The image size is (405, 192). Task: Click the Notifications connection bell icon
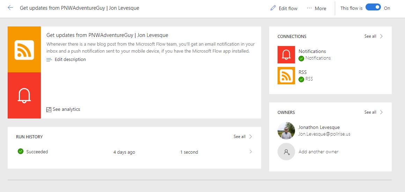coord(286,55)
